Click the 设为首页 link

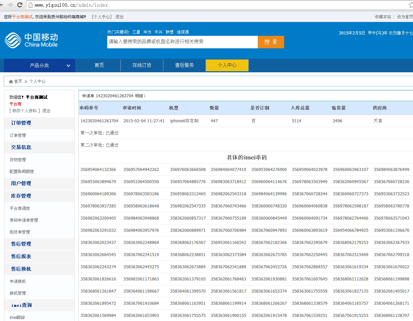pyautogui.click(x=405, y=17)
